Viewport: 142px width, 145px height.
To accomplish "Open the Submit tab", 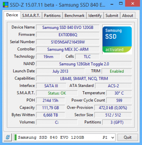I will (112, 16).
